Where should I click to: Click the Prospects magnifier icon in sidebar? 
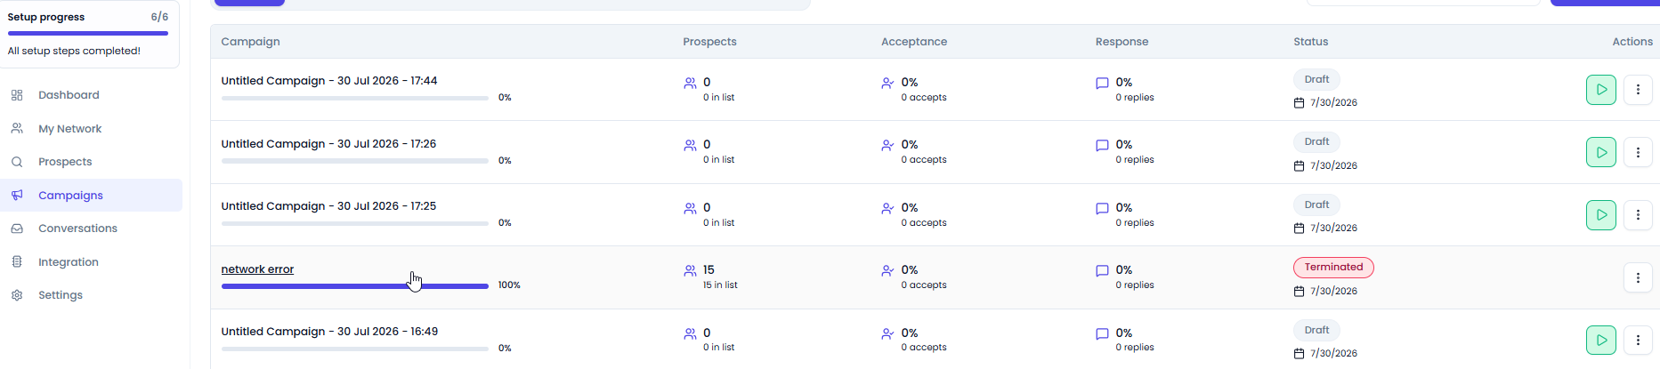(x=17, y=162)
